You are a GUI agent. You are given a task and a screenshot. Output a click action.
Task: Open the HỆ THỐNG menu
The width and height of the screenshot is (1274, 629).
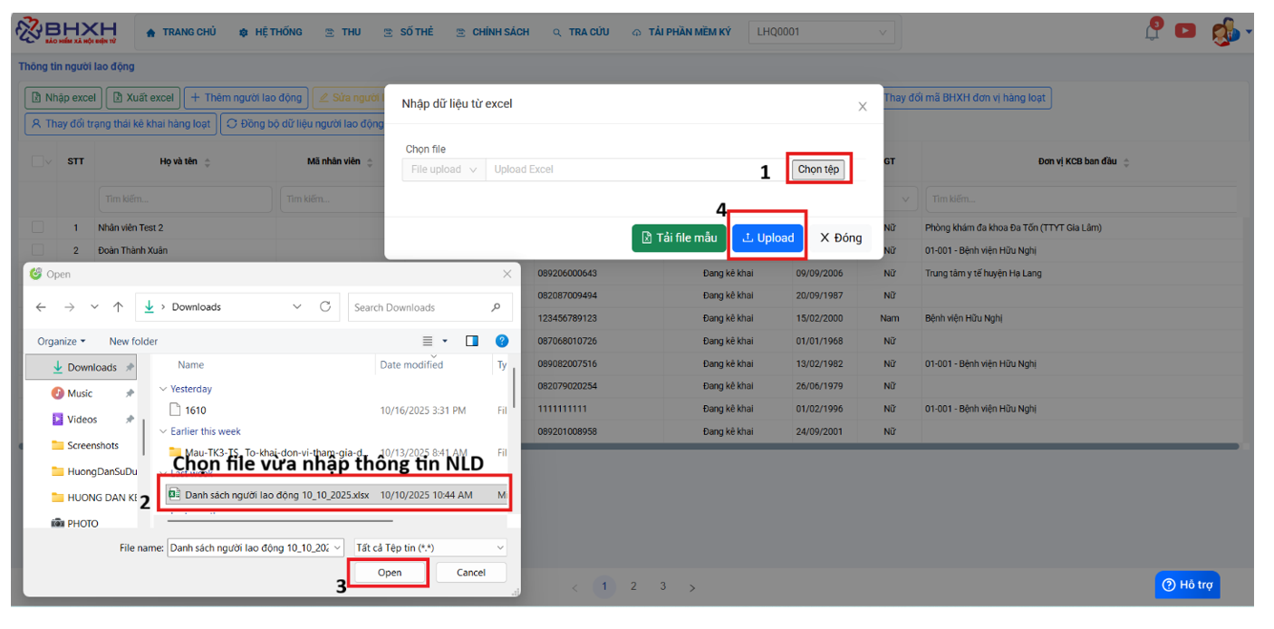coord(270,33)
